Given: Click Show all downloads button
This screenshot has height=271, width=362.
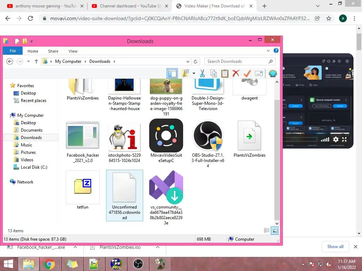Looking at the screenshot, I should (335, 247).
